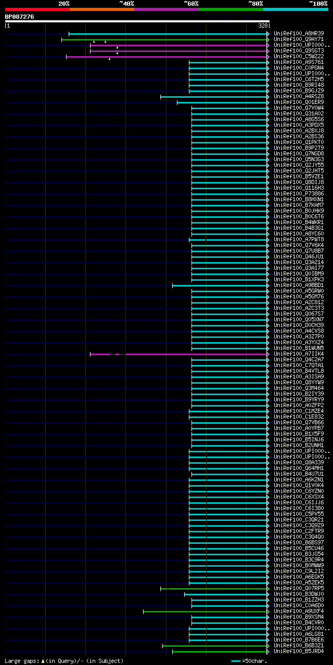Click the purple ~60% identity legend segment

166,9
